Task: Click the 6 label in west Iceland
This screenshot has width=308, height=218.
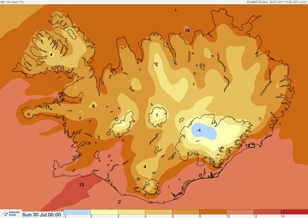Action: (94, 106)
